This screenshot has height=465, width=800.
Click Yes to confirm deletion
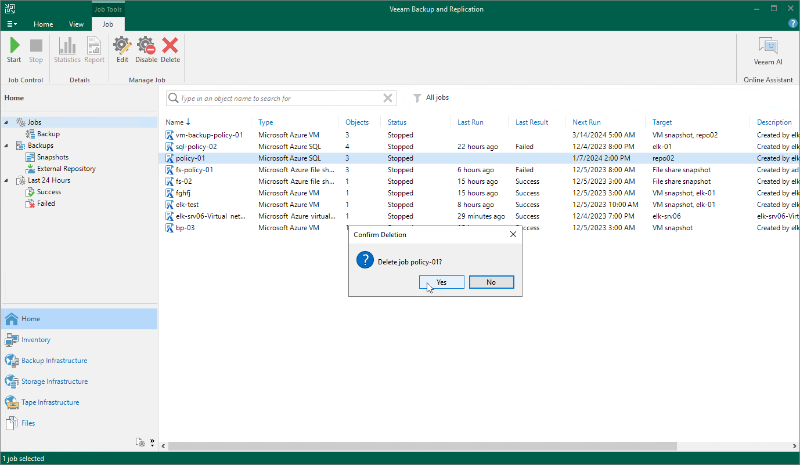[x=442, y=282]
